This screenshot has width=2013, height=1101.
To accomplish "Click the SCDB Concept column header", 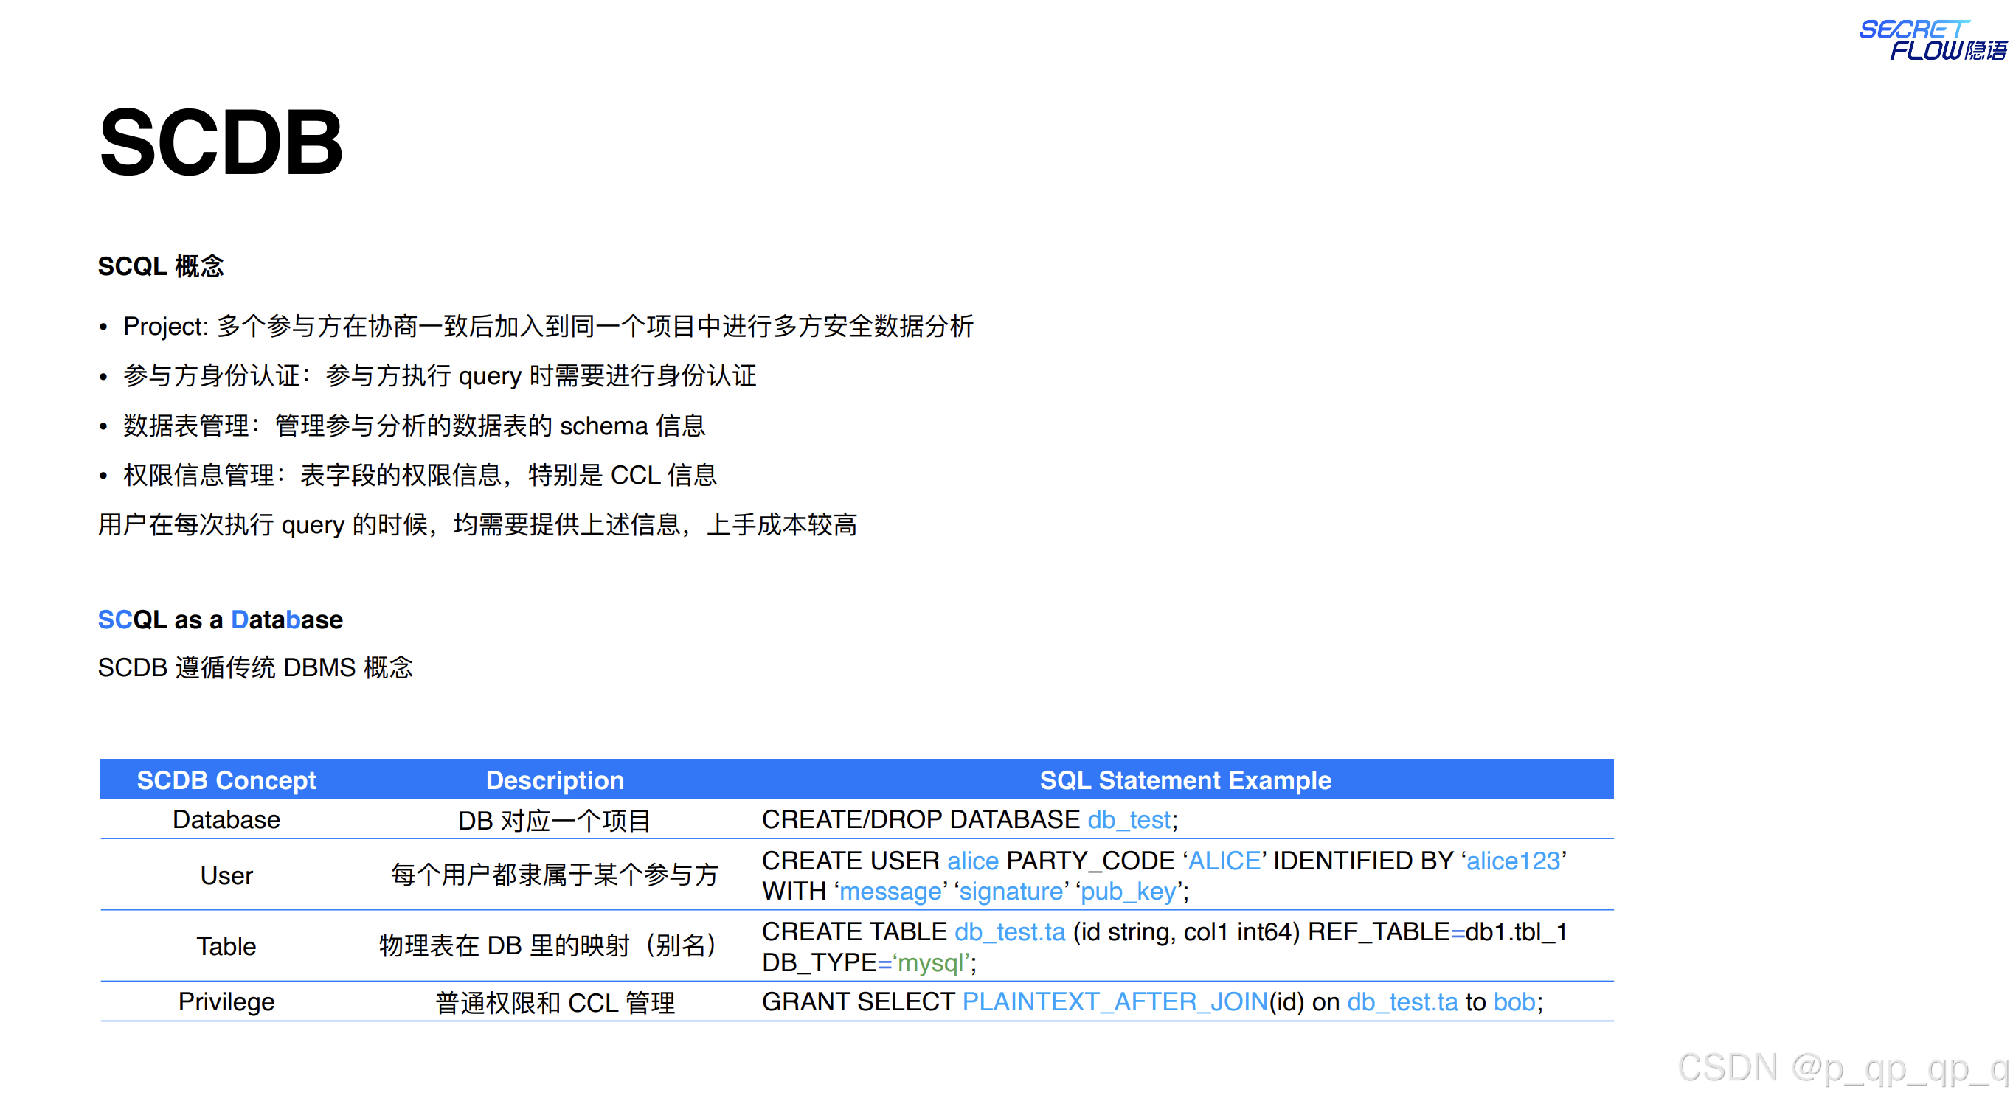I will point(226,779).
